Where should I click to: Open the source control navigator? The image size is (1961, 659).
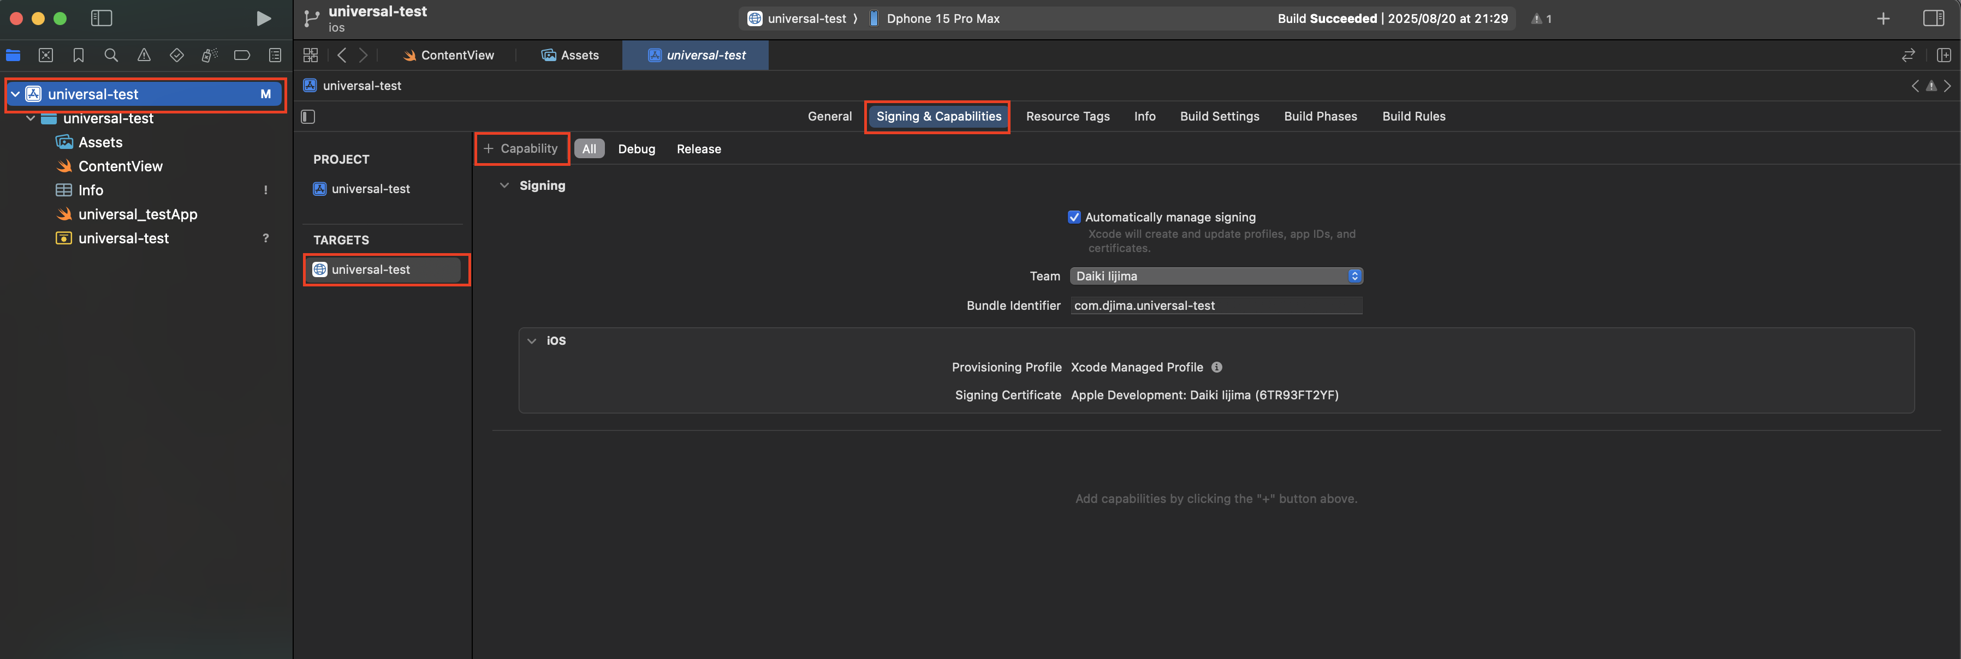(46, 55)
